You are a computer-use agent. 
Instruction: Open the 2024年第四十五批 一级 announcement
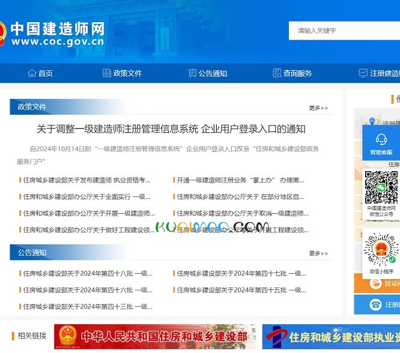241,290
